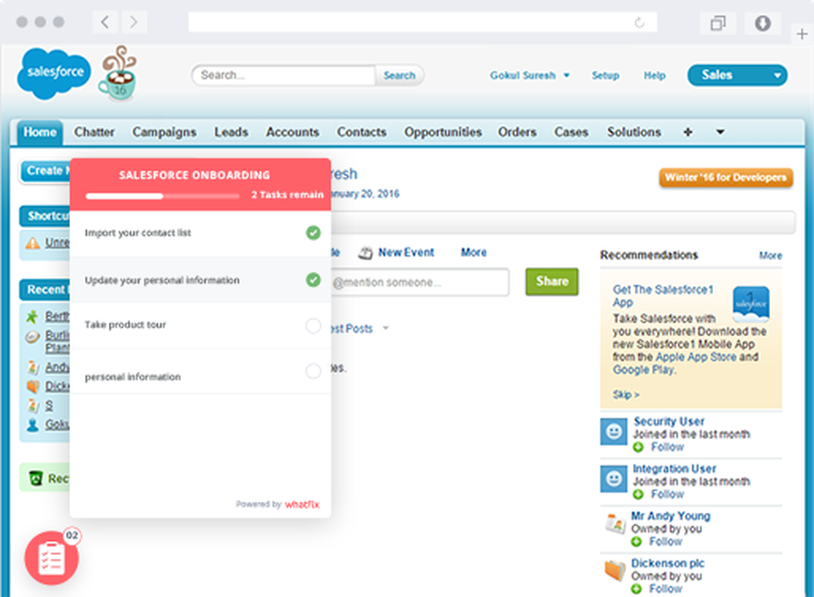Click the Create New sidebar button
Image resolution: width=814 pixels, height=597 pixels.
(45, 172)
